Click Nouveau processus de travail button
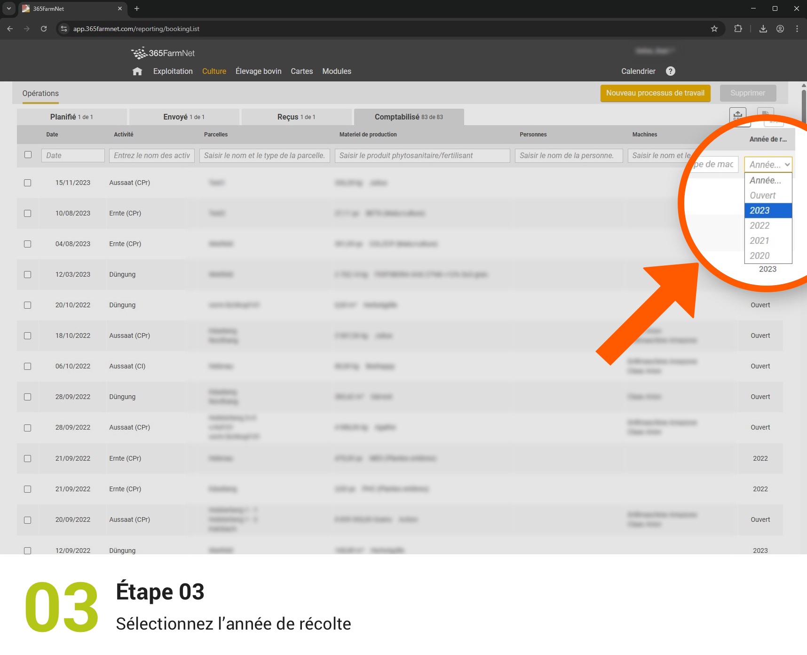The height and width of the screenshot is (655, 807). pyautogui.click(x=655, y=93)
